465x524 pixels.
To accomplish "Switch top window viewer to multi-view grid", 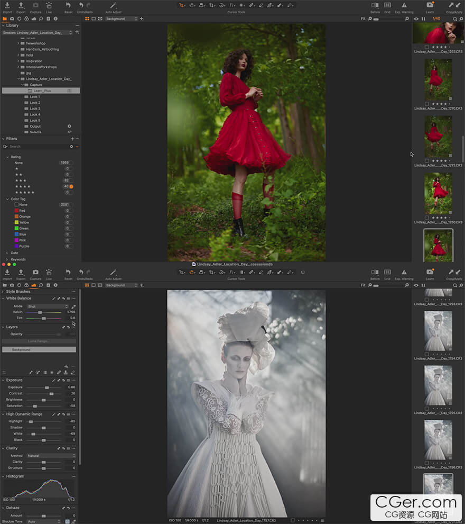I will (87, 19).
